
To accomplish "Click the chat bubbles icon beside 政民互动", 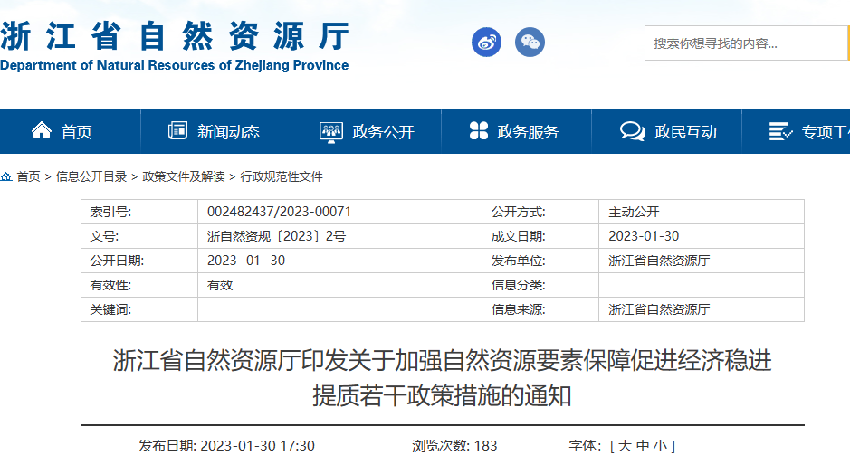I will [x=632, y=131].
